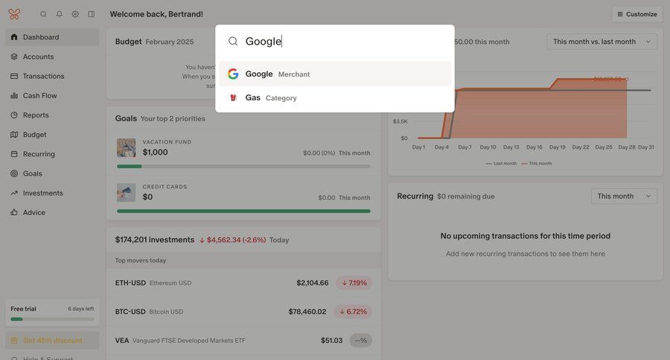This screenshot has width=670, height=360.
Task: Open settings gear icon in header
Action: (x=75, y=14)
